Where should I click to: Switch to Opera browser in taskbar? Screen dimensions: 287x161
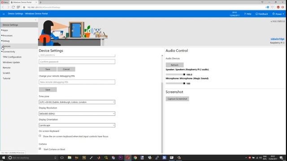pyautogui.click(x=128, y=158)
